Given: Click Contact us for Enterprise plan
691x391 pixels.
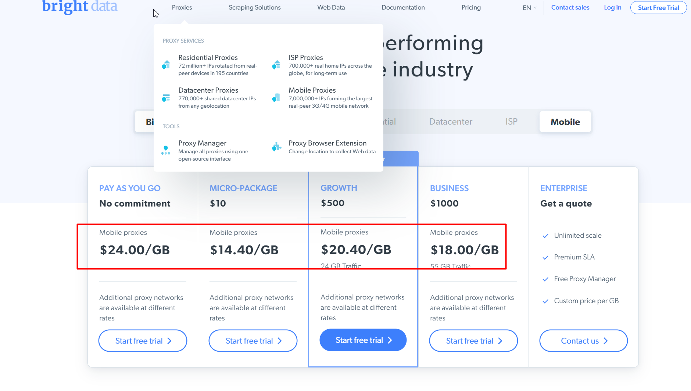Looking at the screenshot, I should (x=584, y=341).
